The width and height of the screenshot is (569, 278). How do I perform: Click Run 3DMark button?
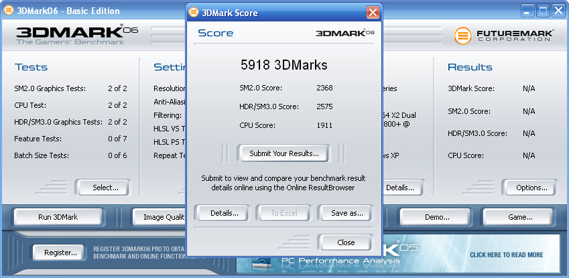click(58, 218)
